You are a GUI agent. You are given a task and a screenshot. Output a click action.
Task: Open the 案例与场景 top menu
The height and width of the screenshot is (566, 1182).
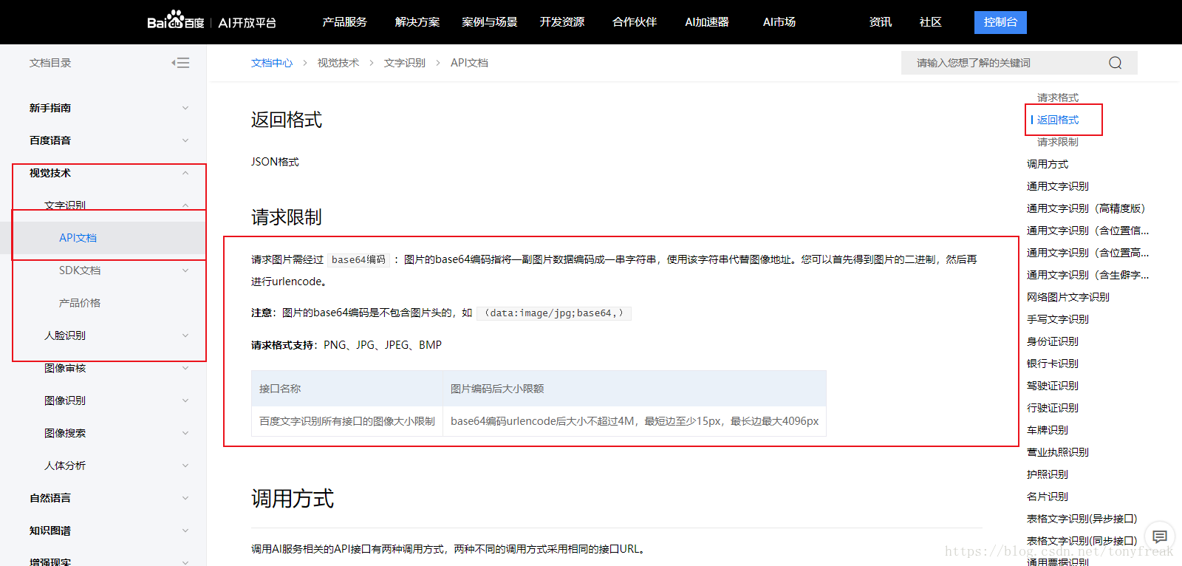click(490, 22)
